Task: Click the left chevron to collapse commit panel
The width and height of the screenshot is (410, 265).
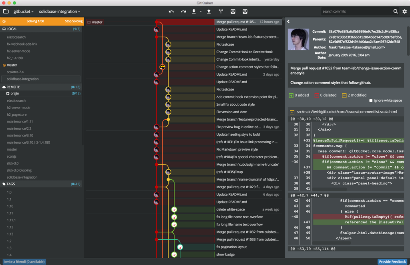Action: 288,22
